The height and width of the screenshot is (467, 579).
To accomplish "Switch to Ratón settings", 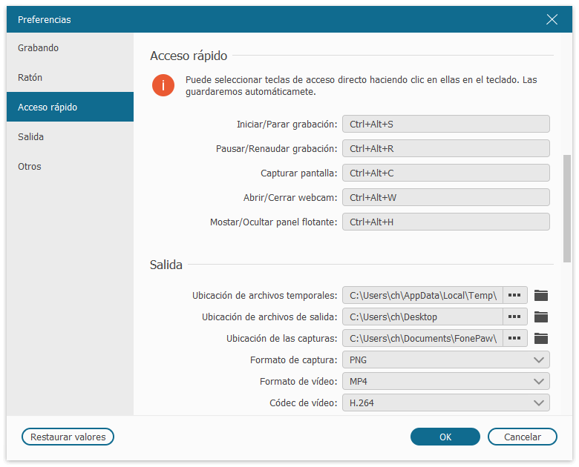I will pyautogui.click(x=71, y=78).
